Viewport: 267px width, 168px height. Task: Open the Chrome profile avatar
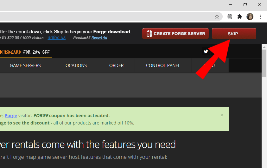pyautogui.click(x=250, y=17)
